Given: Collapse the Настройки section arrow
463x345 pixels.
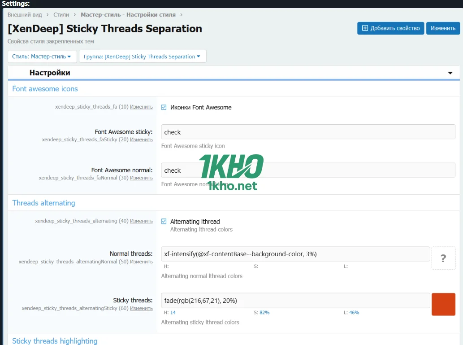Looking at the screenshot, I should click(x=450, y=73).
